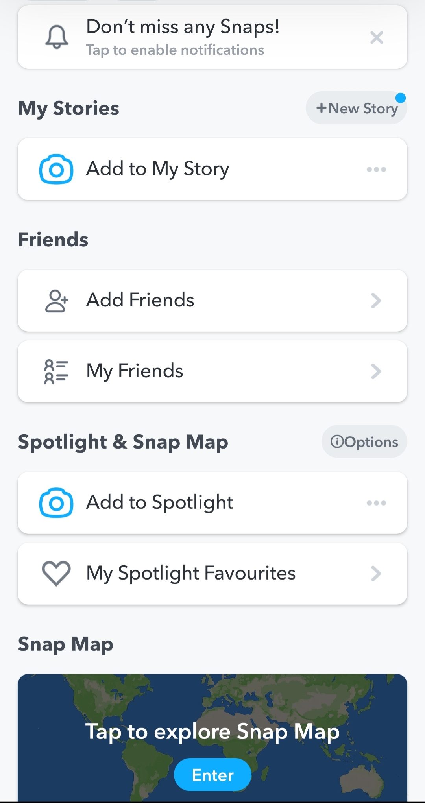Open three-dot menu for Add to Spotlight

[376, 503]
